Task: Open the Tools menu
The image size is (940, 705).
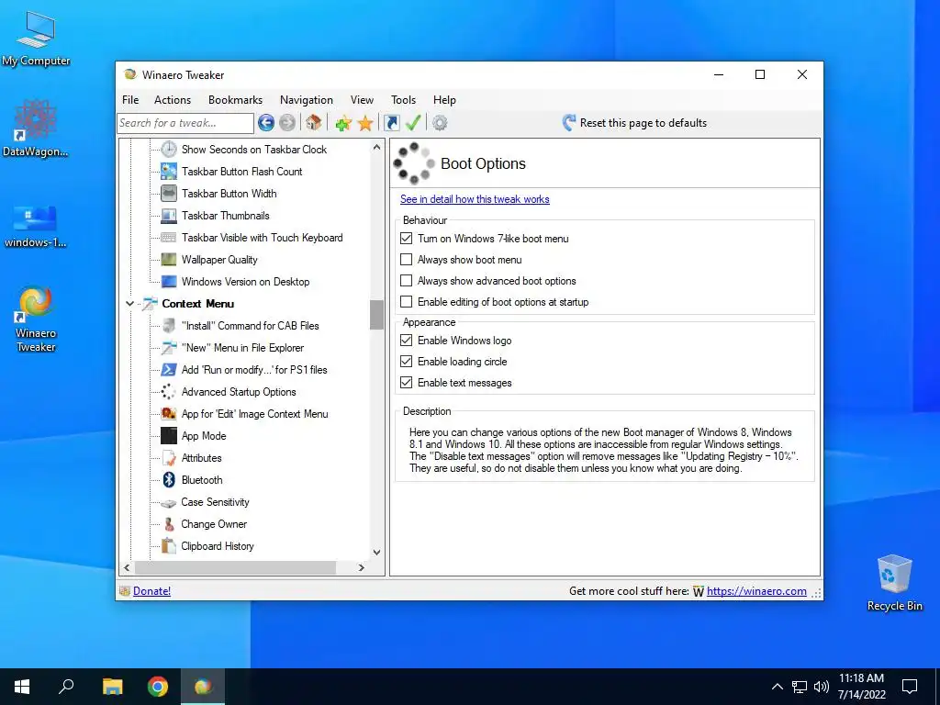Action: click(x=404, y=100)
